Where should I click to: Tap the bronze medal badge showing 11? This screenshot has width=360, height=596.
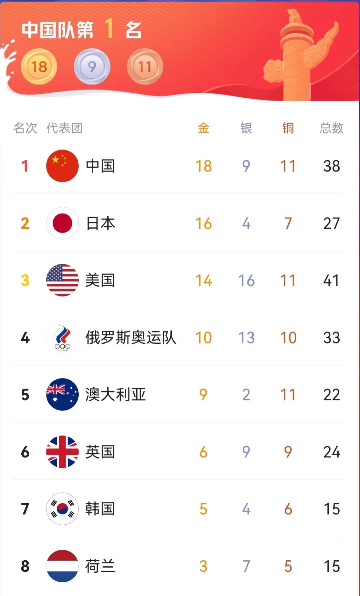tap(145, 67)
